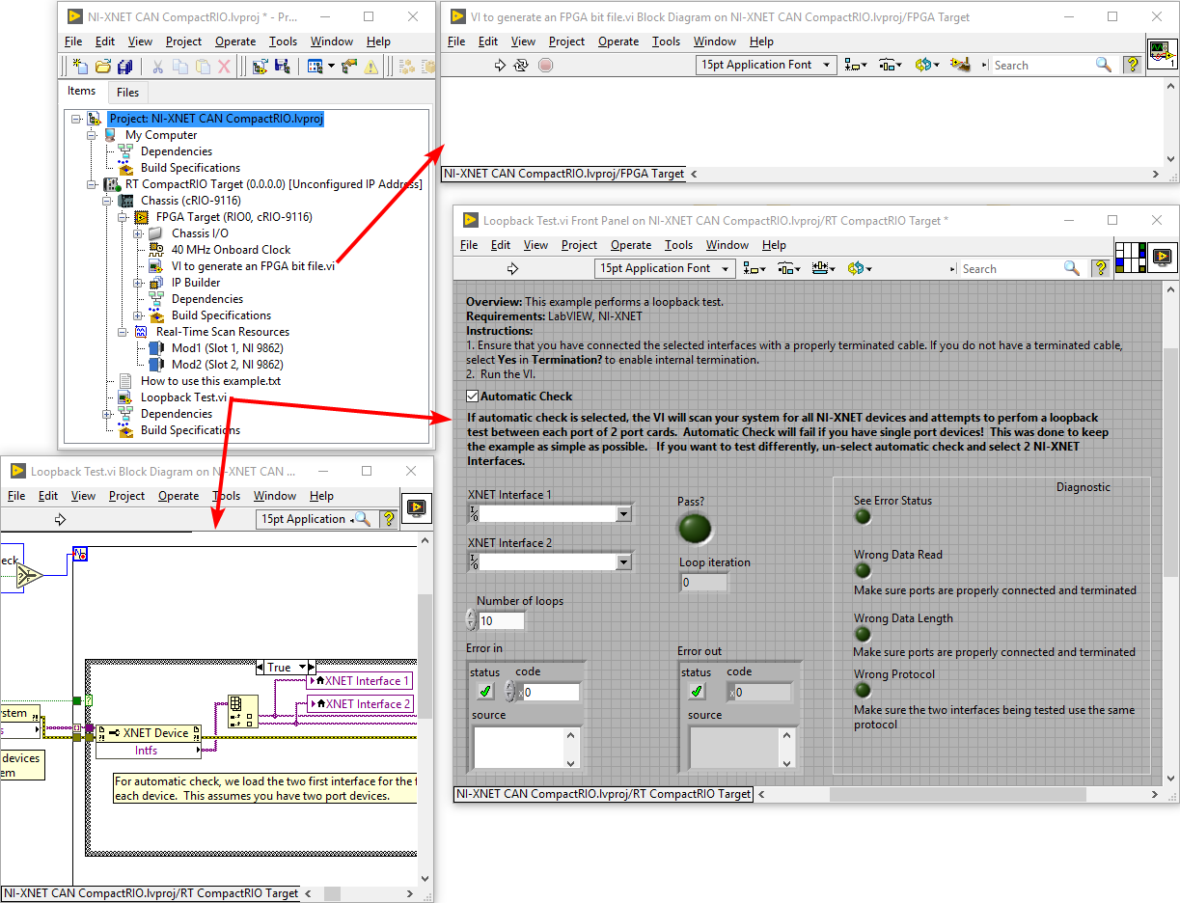The height and width of the screenshot is (903, 1180).
Task: Click VI icon in Loopback Front Panel top-right corner
Action: point(1162,258)
